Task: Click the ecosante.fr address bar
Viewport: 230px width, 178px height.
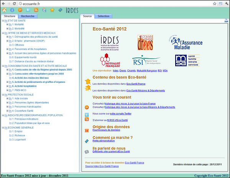Action: [115, 4]
